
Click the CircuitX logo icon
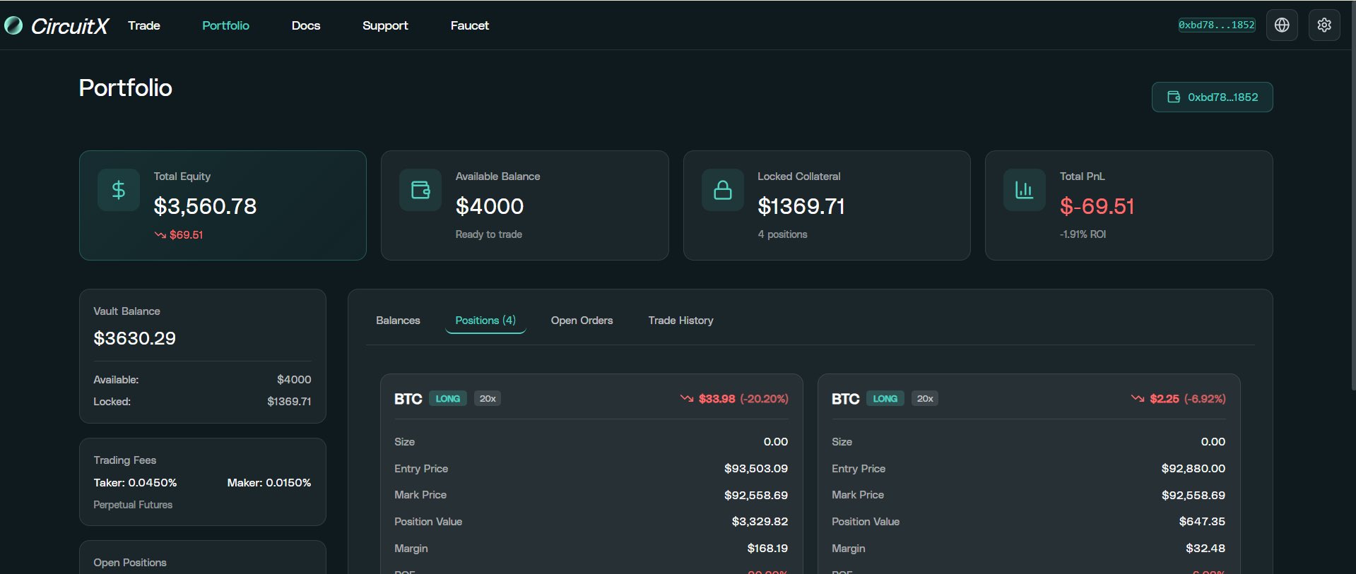pyautogui.click(x=13, y=25)
